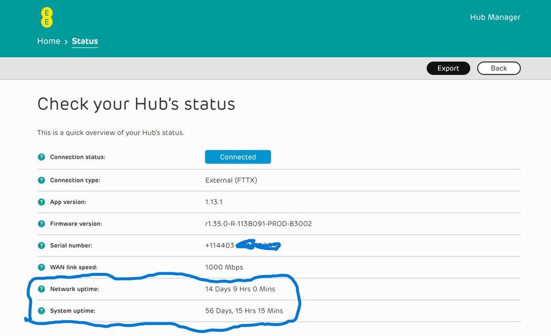This screenshot has width=551, height=336.
Task: Open help icon for System uptime
Action: [x=41, y=311]
